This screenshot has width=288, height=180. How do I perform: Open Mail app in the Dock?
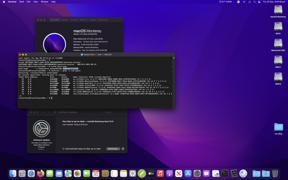tap(59, 173)
